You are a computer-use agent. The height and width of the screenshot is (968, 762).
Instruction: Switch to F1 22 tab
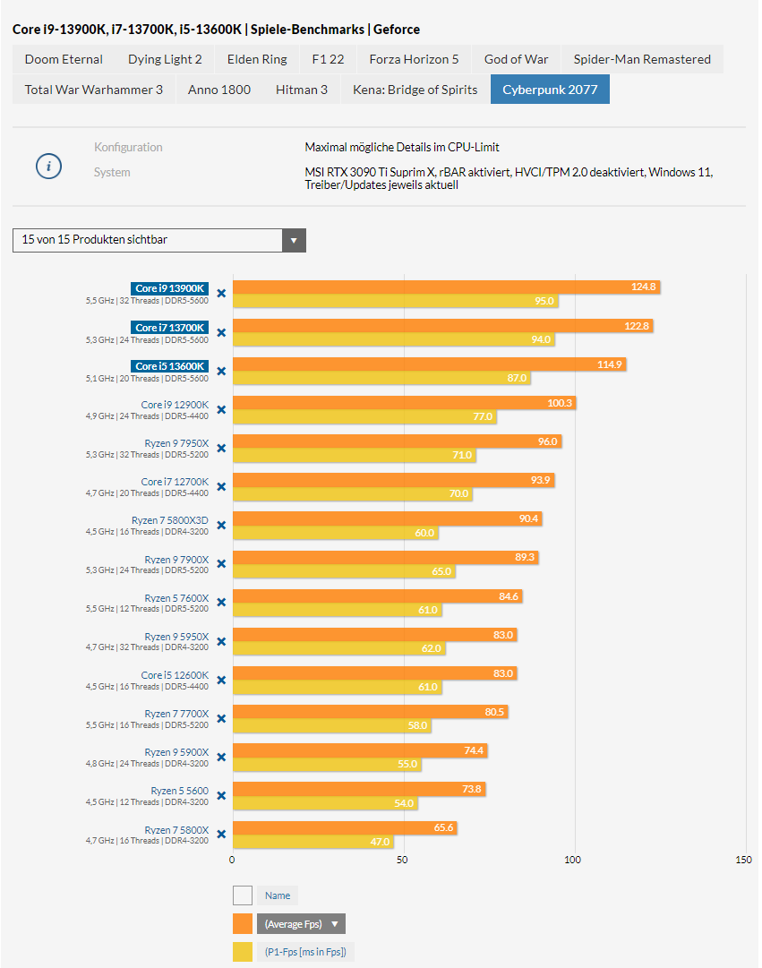coord(328,59)
